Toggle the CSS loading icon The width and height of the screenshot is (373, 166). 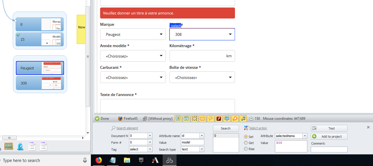203,118
